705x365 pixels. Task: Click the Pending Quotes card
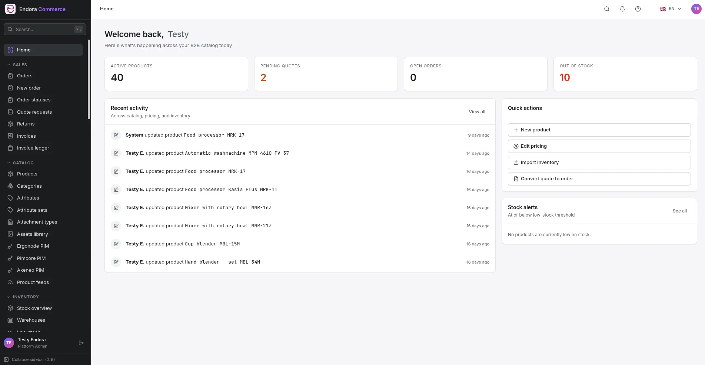pos(326,74)
